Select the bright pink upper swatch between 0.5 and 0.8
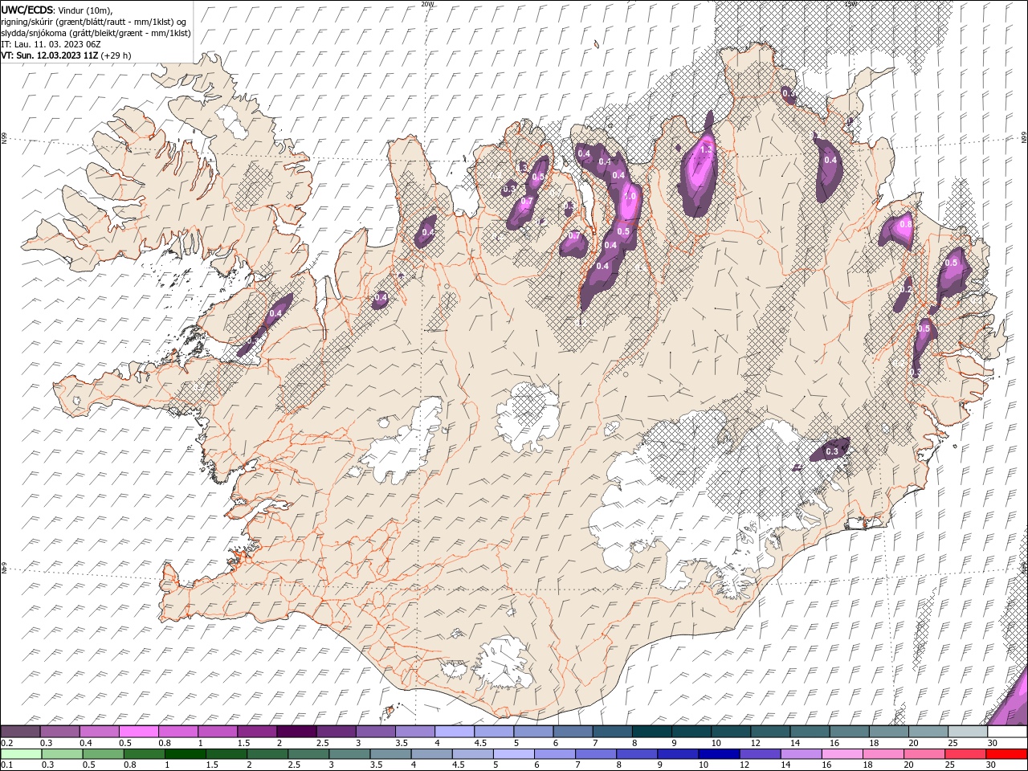The image size is (1028, 771). 139,732
